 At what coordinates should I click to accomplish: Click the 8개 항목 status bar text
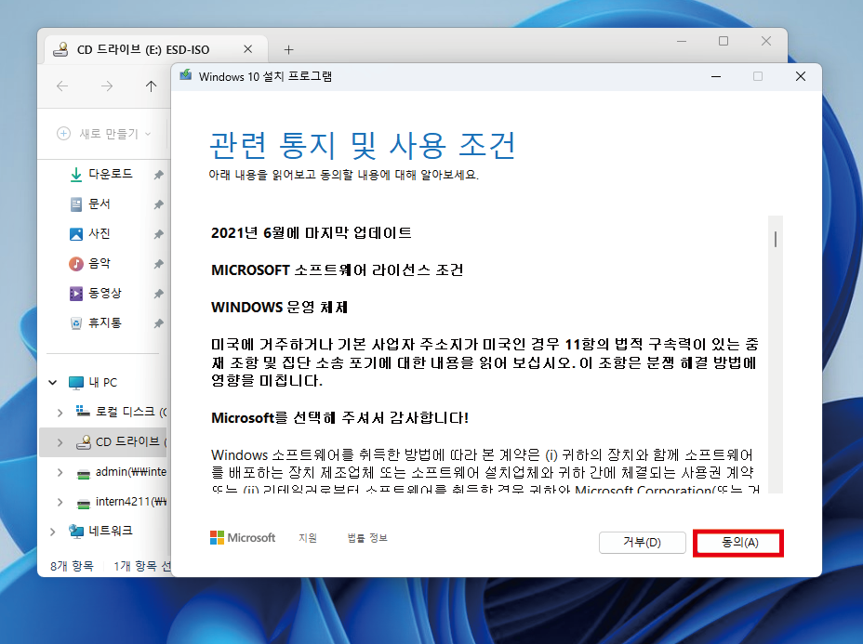pos(73,566)
